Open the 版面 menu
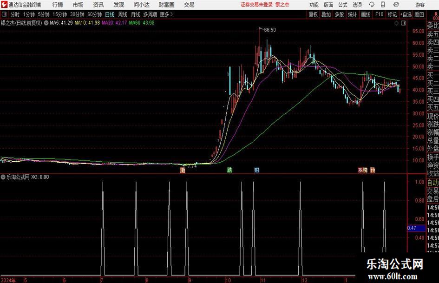The width and height of the screenshot is (439, 283). tap(328, 5)
